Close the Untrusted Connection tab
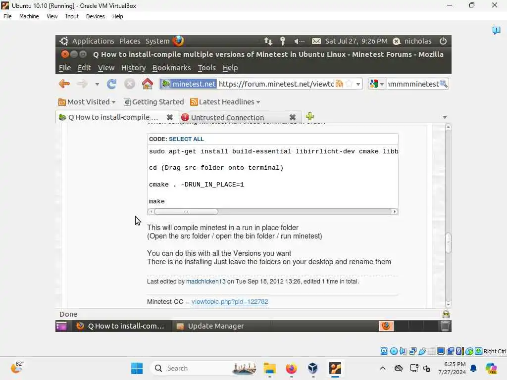Screen dimensions: 507x380 [x=293, y=117]
